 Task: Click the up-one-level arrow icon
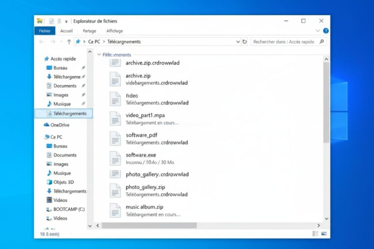pyautogui.click(x=69, y=42)
